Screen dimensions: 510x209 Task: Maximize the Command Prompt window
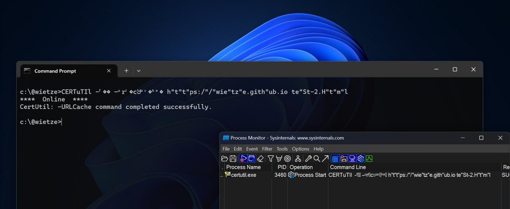point(455,69)
